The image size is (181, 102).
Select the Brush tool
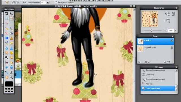point(11,28)
